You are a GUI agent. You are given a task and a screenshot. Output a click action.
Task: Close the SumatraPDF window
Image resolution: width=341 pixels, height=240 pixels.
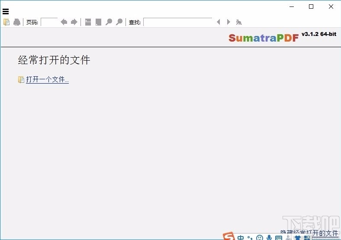pyautogui.click(x=331, y=6)
